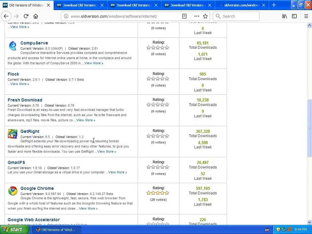Image resolution: width=312 pixels, height=234 pixels.
Task: Open the Google Web Accelerator link
Action: click(x=34, y=220)
